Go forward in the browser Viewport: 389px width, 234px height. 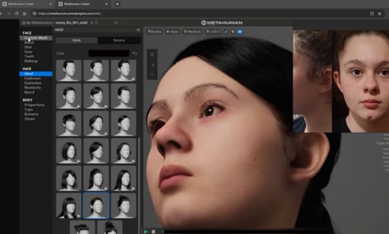pyautogui.click(x=9, y=13)
